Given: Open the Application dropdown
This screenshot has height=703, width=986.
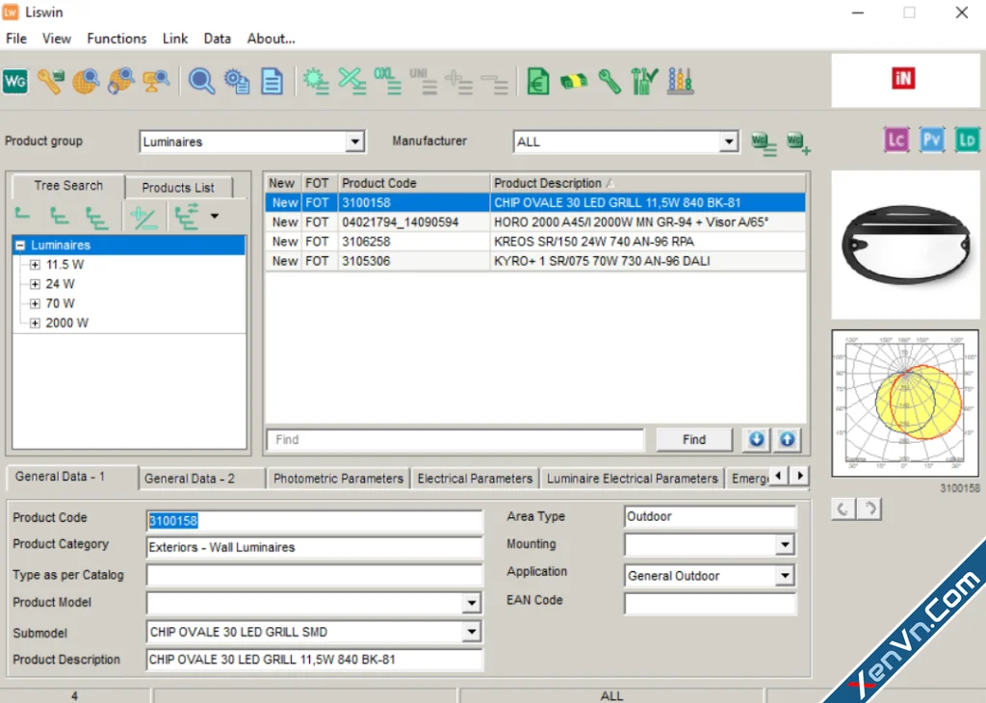Looking at the screenshot, I should pos(785,575).
